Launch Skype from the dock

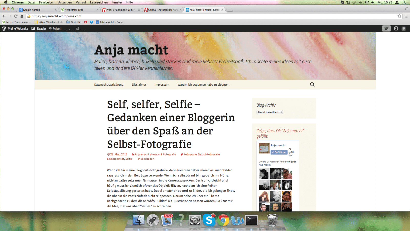209,220
